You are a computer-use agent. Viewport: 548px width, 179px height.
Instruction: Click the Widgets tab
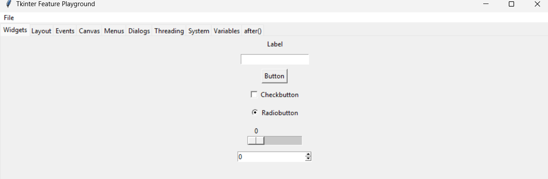tap(15, 30)
